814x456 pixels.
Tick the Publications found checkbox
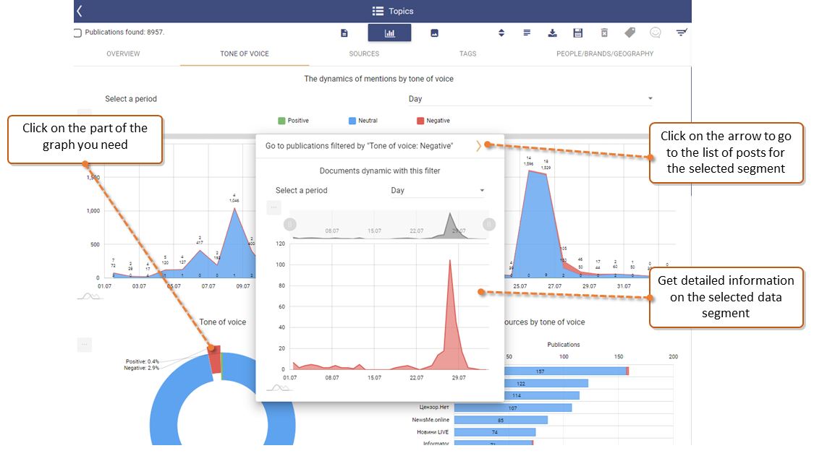[x=77, y=33]
